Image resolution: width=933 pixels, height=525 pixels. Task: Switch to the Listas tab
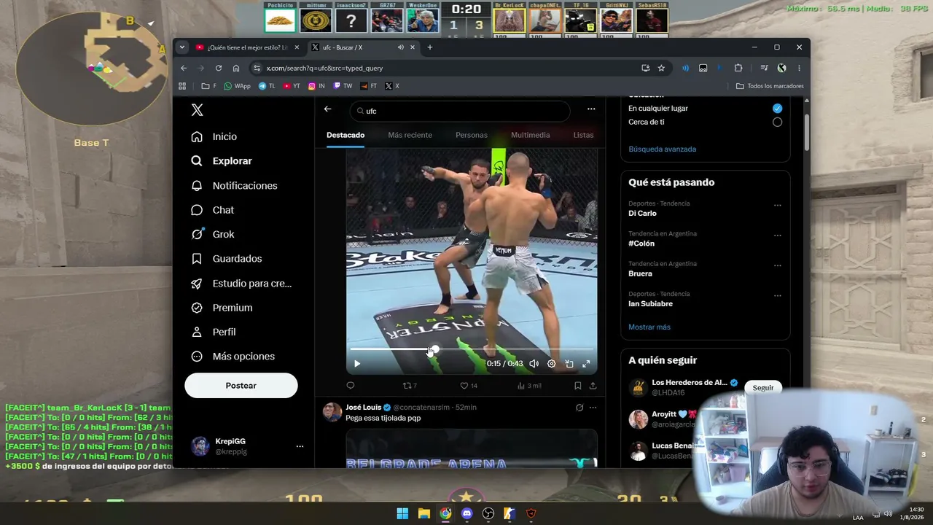click(x=583, y=135)
